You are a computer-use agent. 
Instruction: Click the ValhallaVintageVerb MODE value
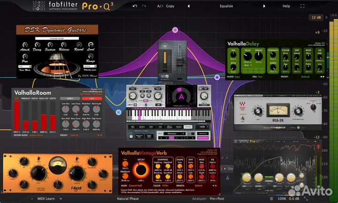coord(135,186)
